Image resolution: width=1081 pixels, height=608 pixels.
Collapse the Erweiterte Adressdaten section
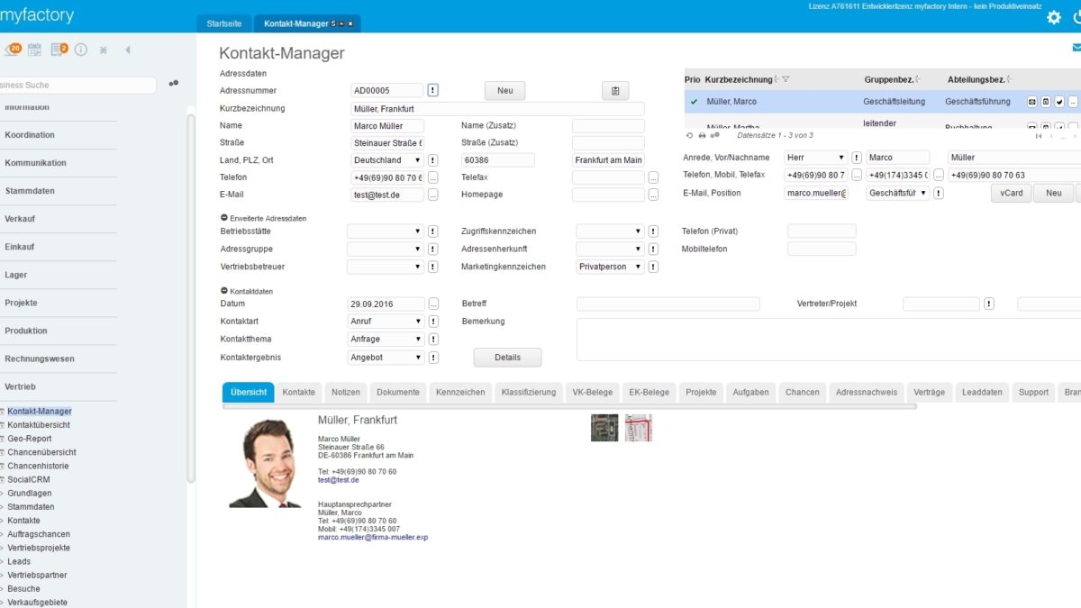pyautogui.click(x=224, y=218)
